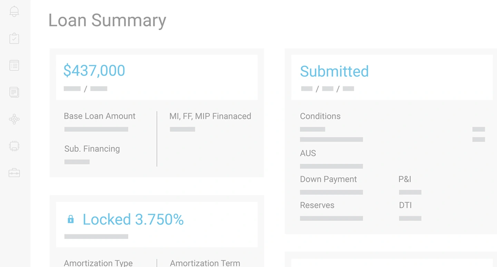Open the itemized list document icon
The height and width of the screenshot is (267, 497).
click(14, 65)
